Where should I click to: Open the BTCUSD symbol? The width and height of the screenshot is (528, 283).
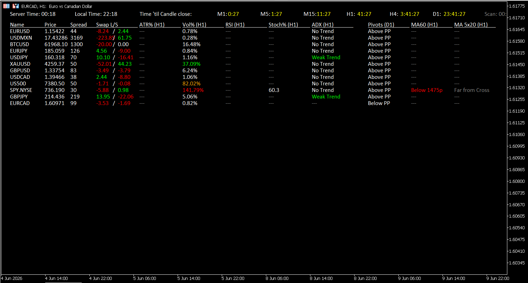(x=19, y=44)
